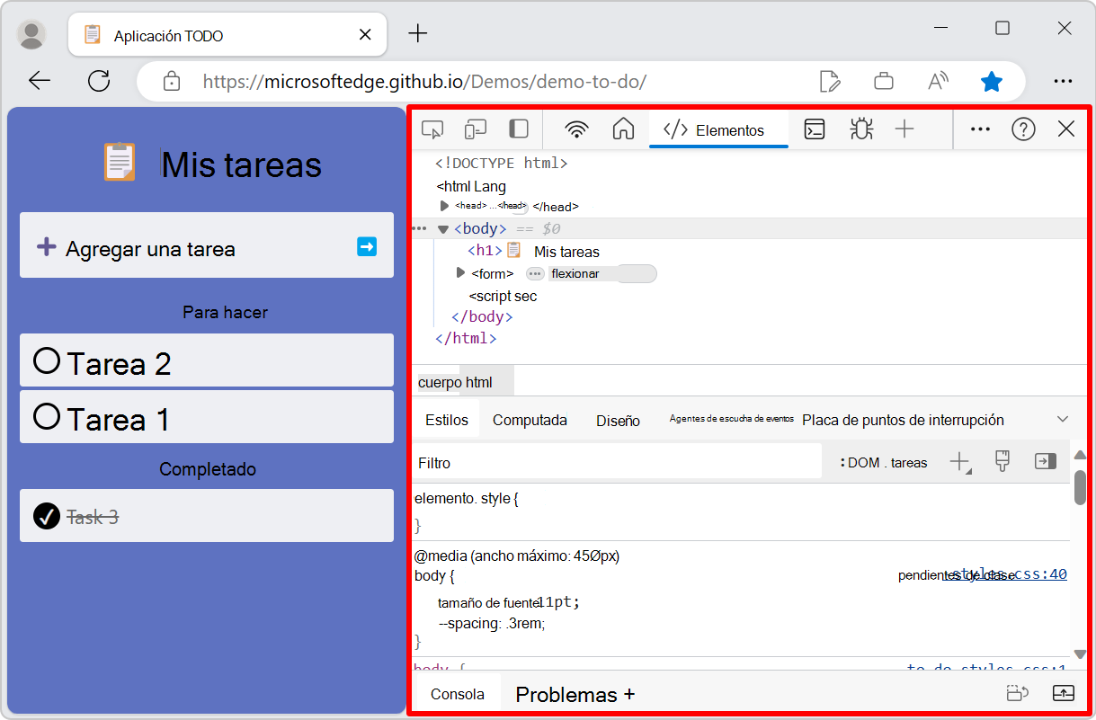Open the Consola tab
This screenshot has height=720, width=1096.
[458, 693]
